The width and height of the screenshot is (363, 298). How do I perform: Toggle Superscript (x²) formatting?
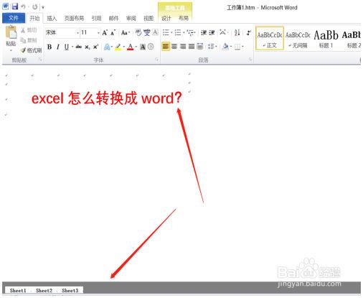(95, 47)
